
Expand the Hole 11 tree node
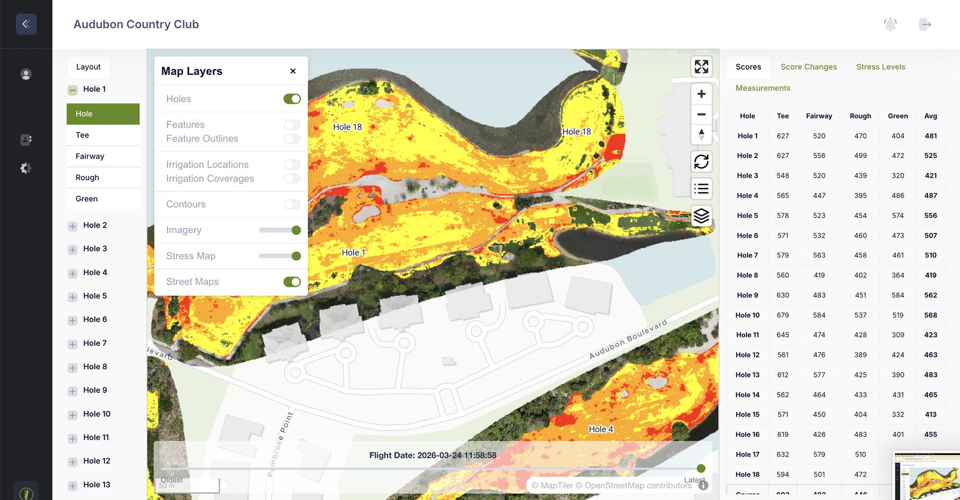pyautogui.click(x=73, y=439)
